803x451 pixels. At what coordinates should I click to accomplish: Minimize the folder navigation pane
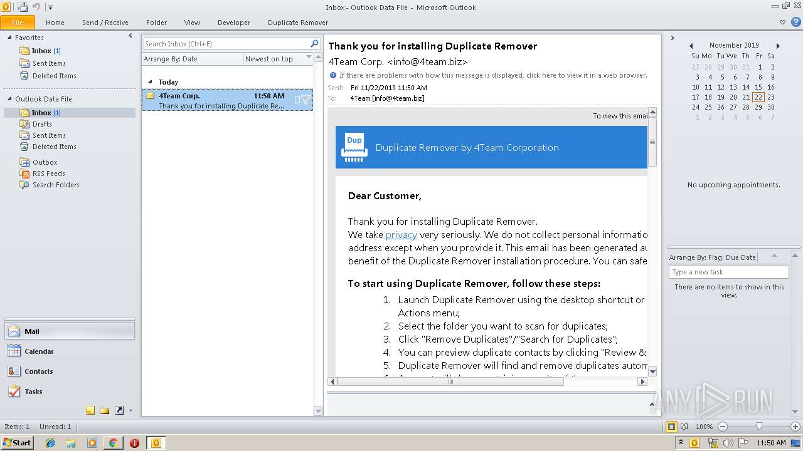click(x=130, y=36)
